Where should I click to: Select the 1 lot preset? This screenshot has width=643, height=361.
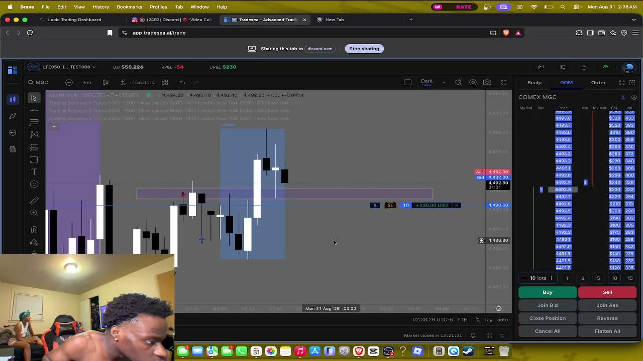pos(567,278)
